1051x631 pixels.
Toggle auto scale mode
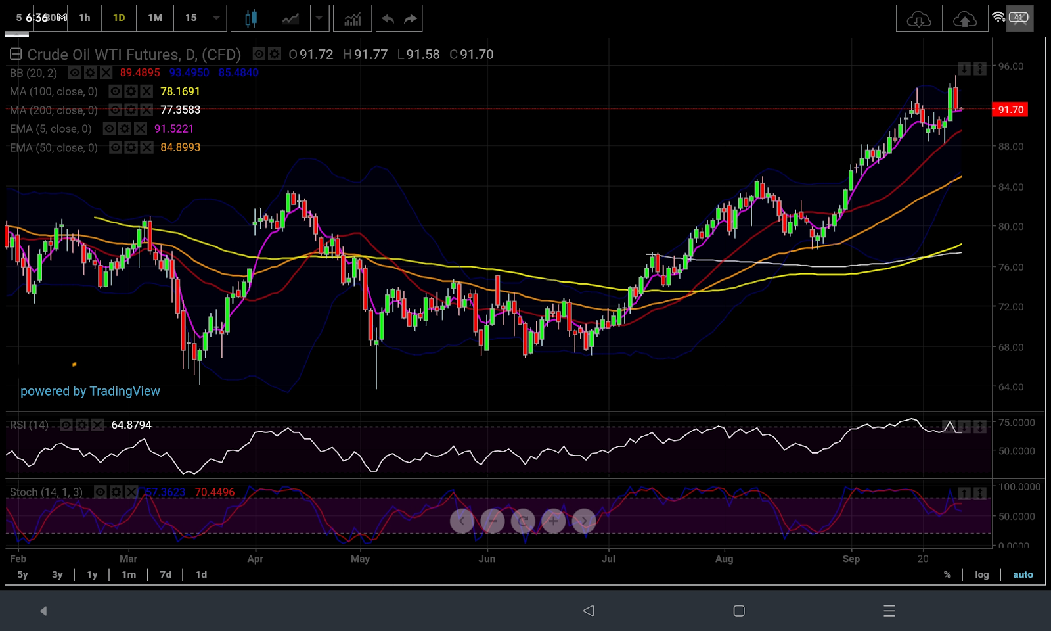coord(1023,574)
